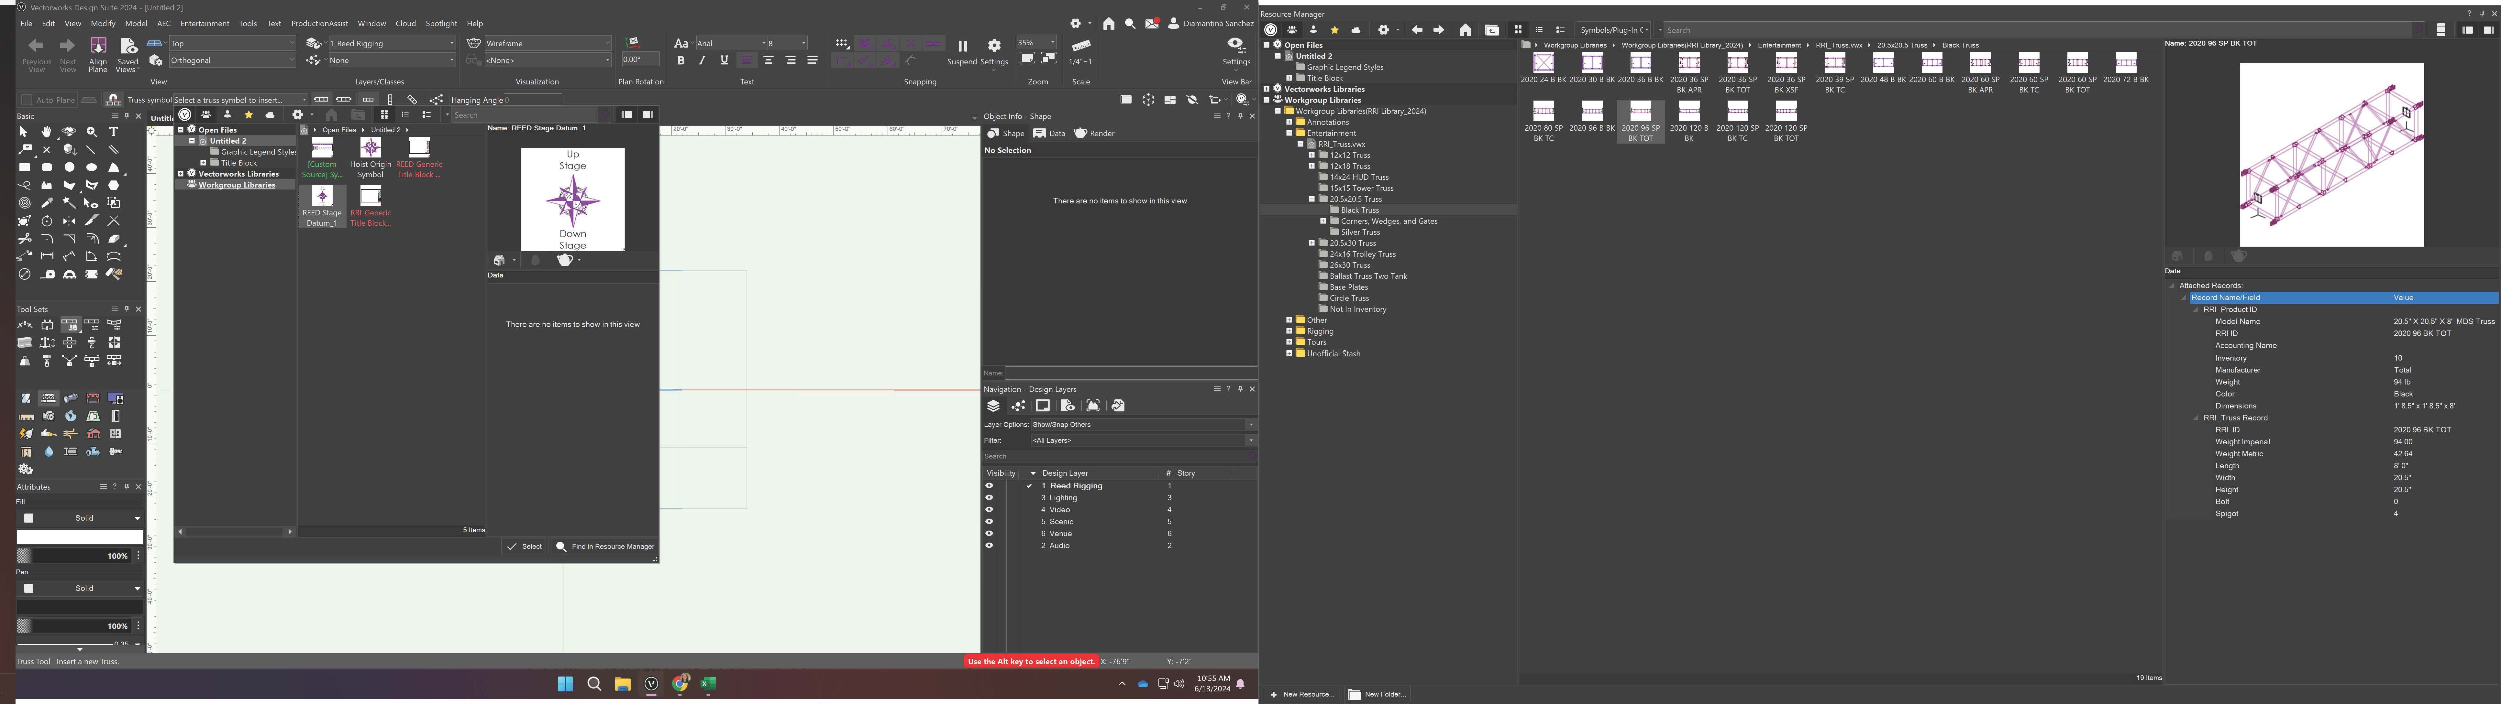Viewport: 2501px width, 704px height.
Task: Select the Text tool in Basic palette
Action: point(114,132)
